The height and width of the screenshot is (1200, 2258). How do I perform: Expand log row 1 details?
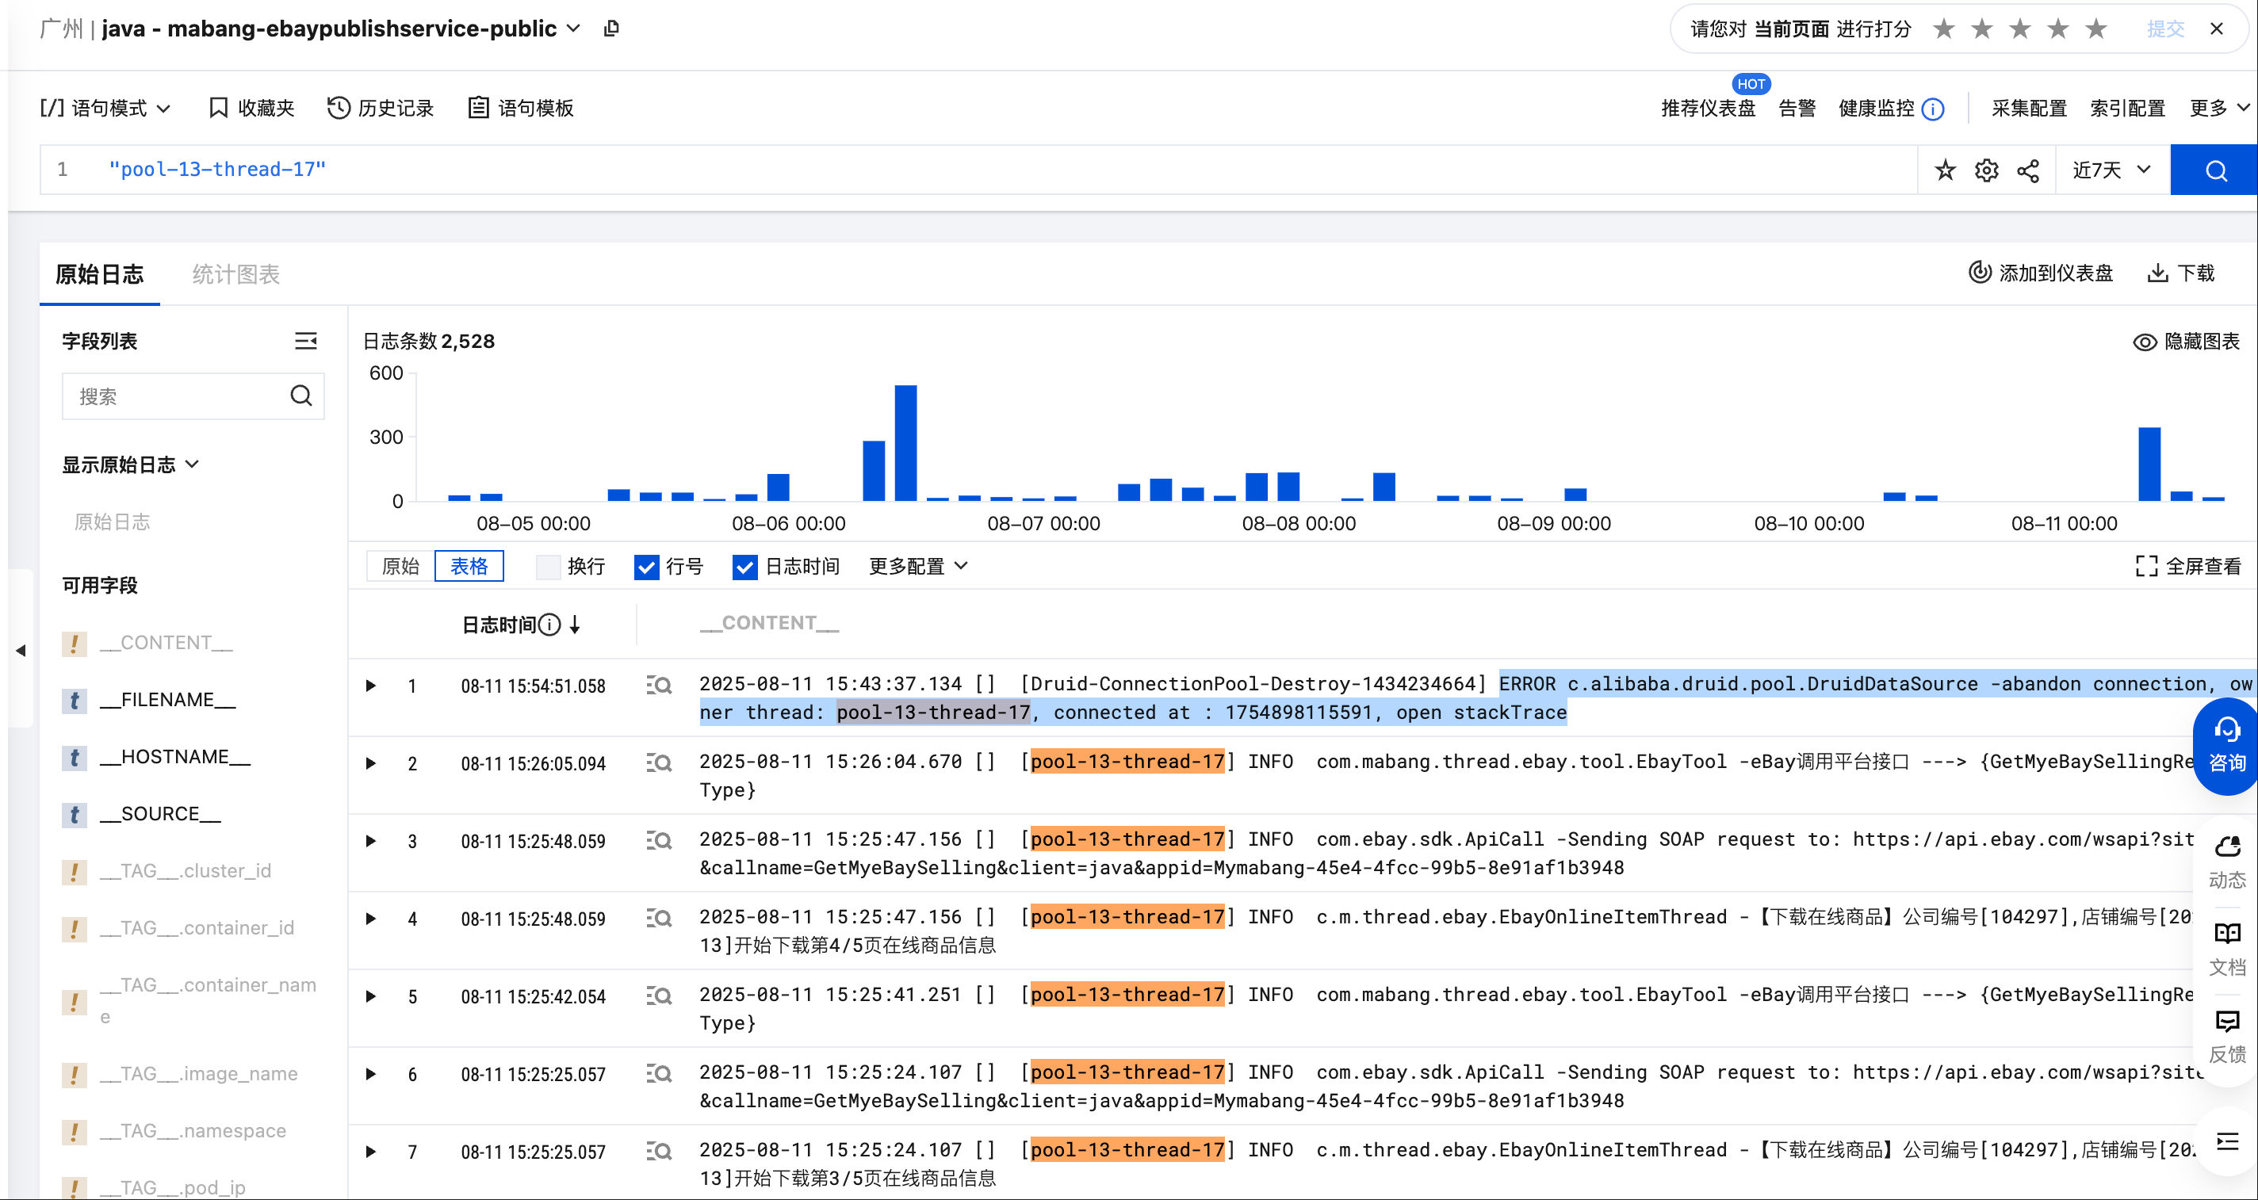pyautogui.click(x=371, y=686)
